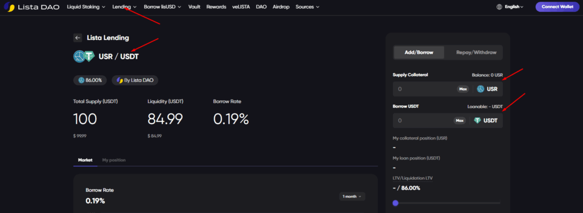Click the 86.00% LLTV badge

pyautogui.click(x=91, y=80)
